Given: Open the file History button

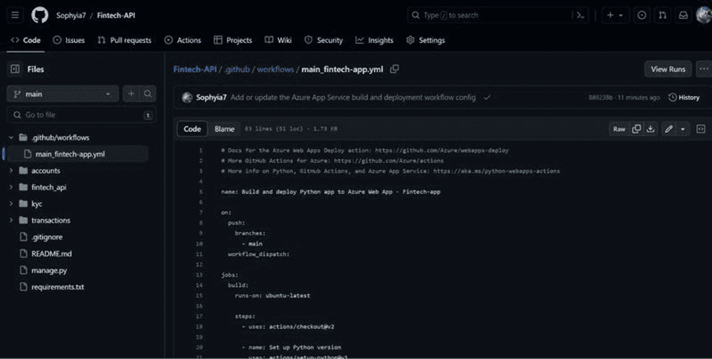Looking at the screenshot, I should click(684, 98).
